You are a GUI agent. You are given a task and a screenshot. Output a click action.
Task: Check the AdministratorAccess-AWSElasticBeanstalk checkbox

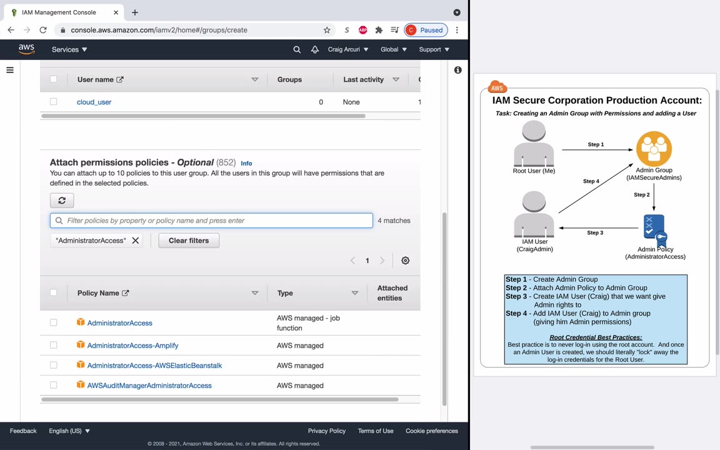coord(54,365)
